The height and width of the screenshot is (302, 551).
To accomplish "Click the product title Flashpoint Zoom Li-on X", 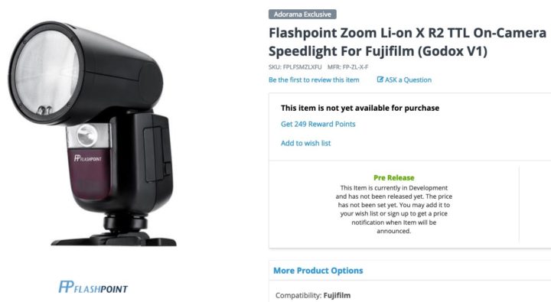I will point(407,42).
